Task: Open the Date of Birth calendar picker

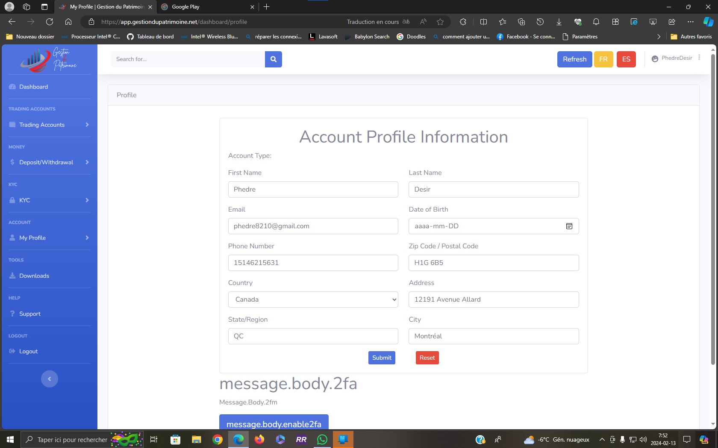Action: pos(569,226)
